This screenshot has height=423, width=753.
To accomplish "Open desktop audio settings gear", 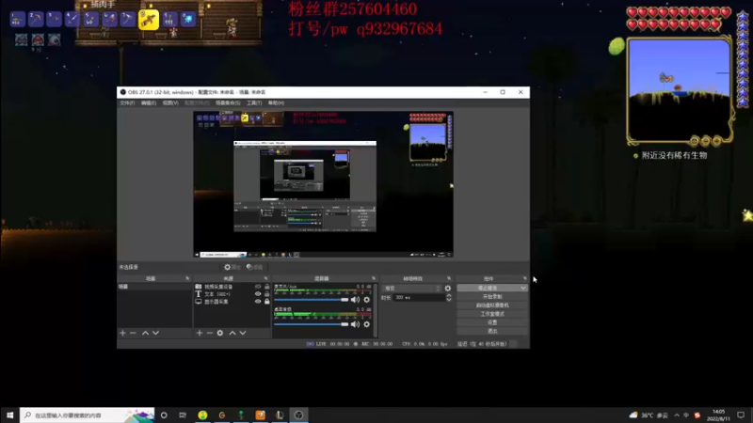I will [x=367, y=324].
